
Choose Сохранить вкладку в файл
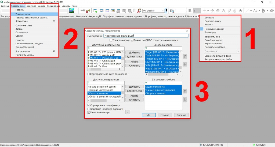(218, 56)
